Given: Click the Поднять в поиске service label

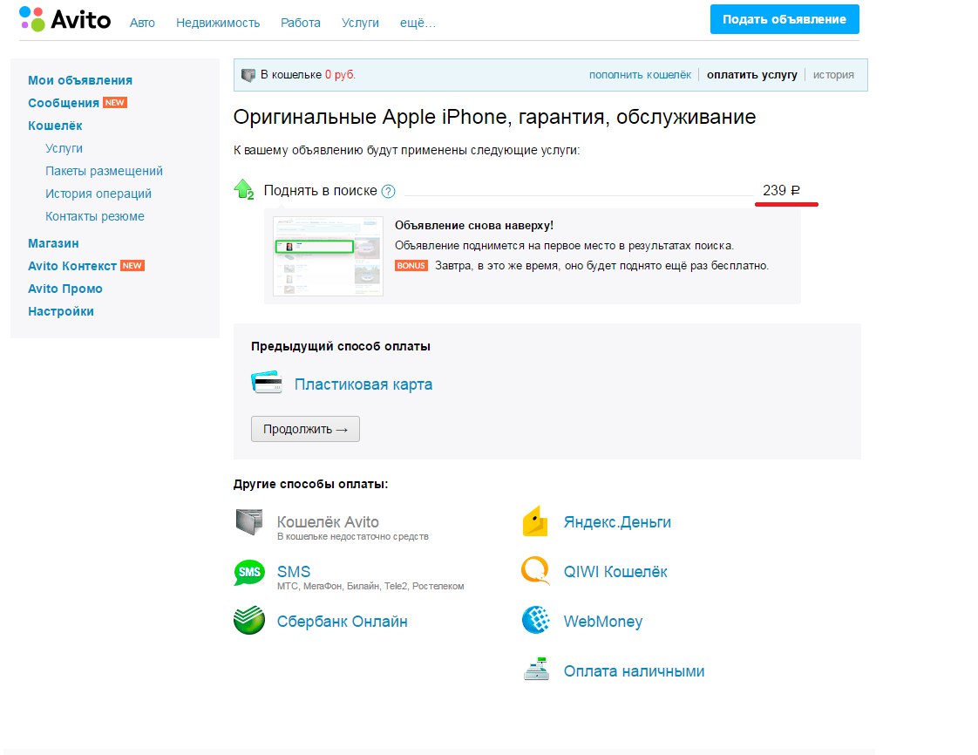Looking at the screenshot, I should click(x=320, y=190).
